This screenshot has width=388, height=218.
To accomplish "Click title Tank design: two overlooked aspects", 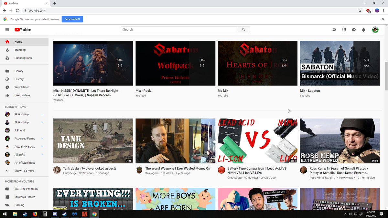I will click(90, 169).
